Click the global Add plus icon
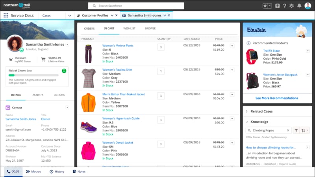The width and height of the screenshot is (315, 177). point(278,6)
